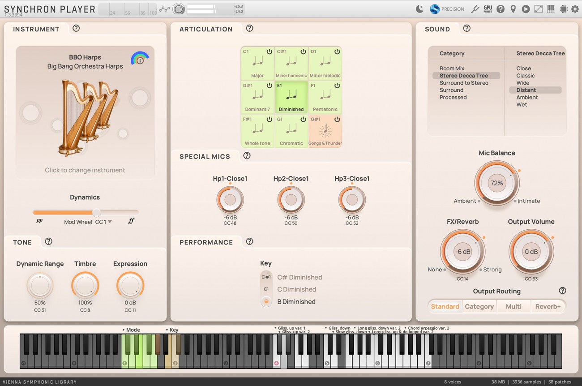This screenshot has height=386, width=582.
Task: Show BBO Harps instrument info icon
Action: (140, 60)
